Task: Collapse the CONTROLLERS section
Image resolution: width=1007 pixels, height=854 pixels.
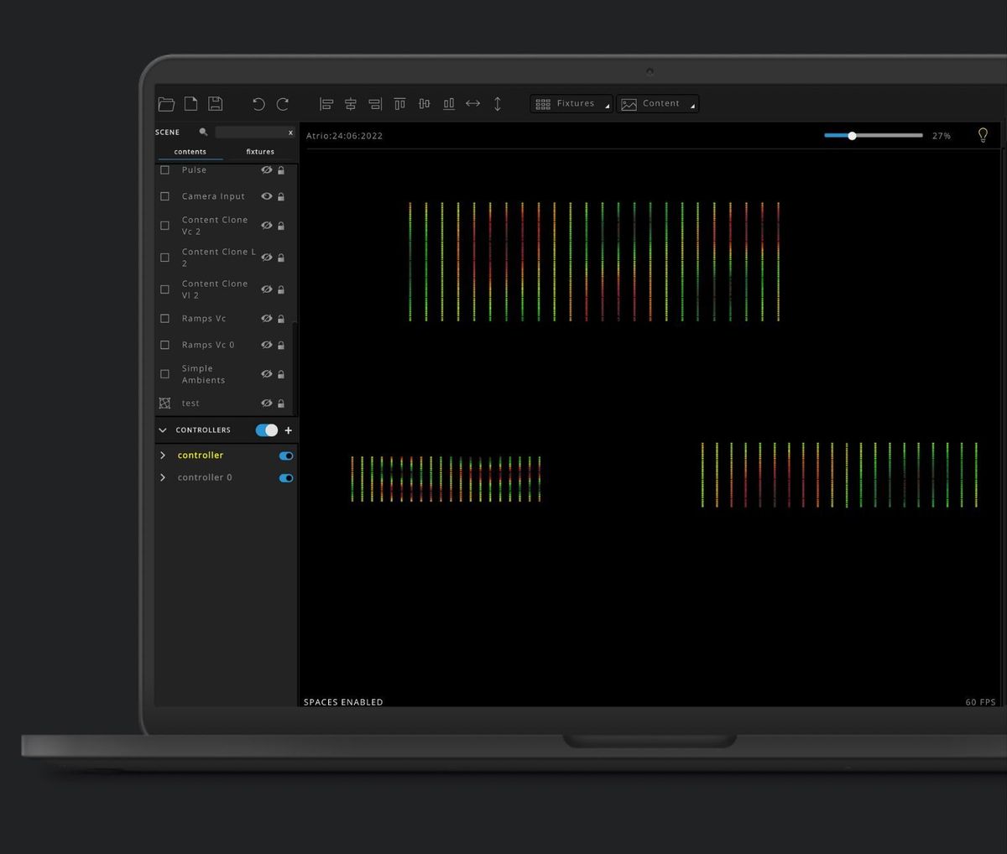Action: (163, 430)
